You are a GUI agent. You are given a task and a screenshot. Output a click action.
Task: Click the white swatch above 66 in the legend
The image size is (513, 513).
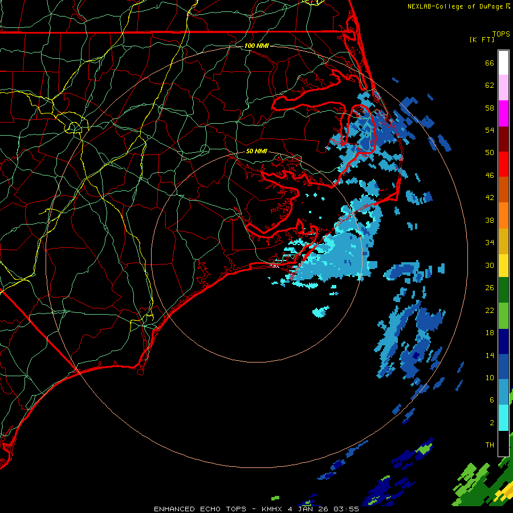[x=503, y=63]
